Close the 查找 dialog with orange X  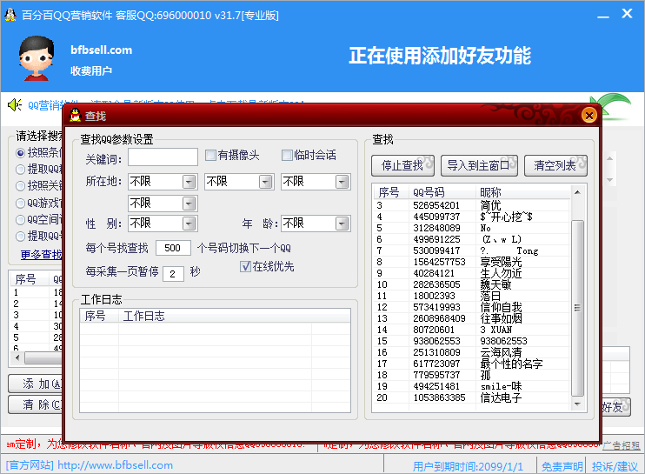pyautogui.click(x=588, y=115)
